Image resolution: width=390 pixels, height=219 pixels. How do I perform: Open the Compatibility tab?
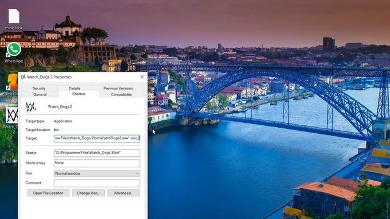pyautogui.click(x=121, y=95)
